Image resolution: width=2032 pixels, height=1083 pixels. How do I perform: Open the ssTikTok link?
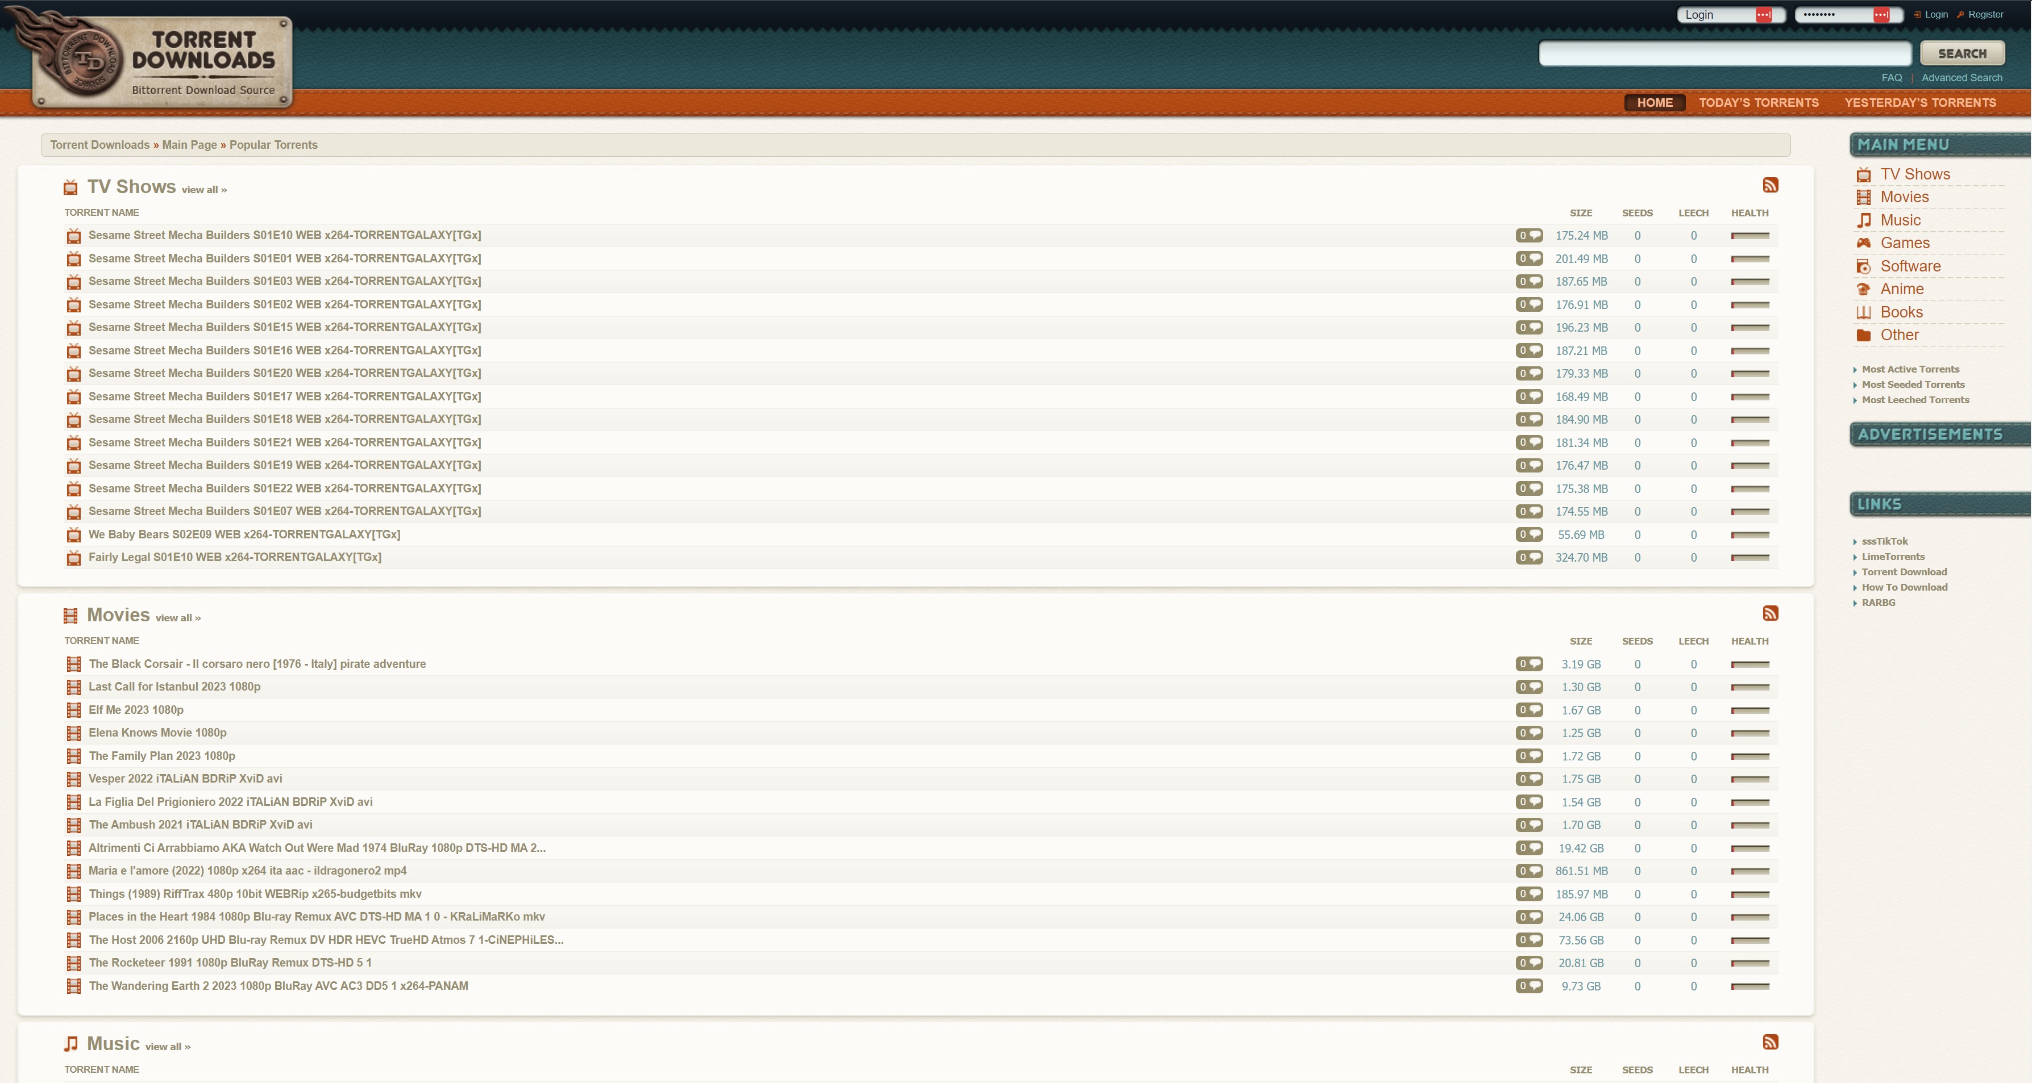[1884, 542]
